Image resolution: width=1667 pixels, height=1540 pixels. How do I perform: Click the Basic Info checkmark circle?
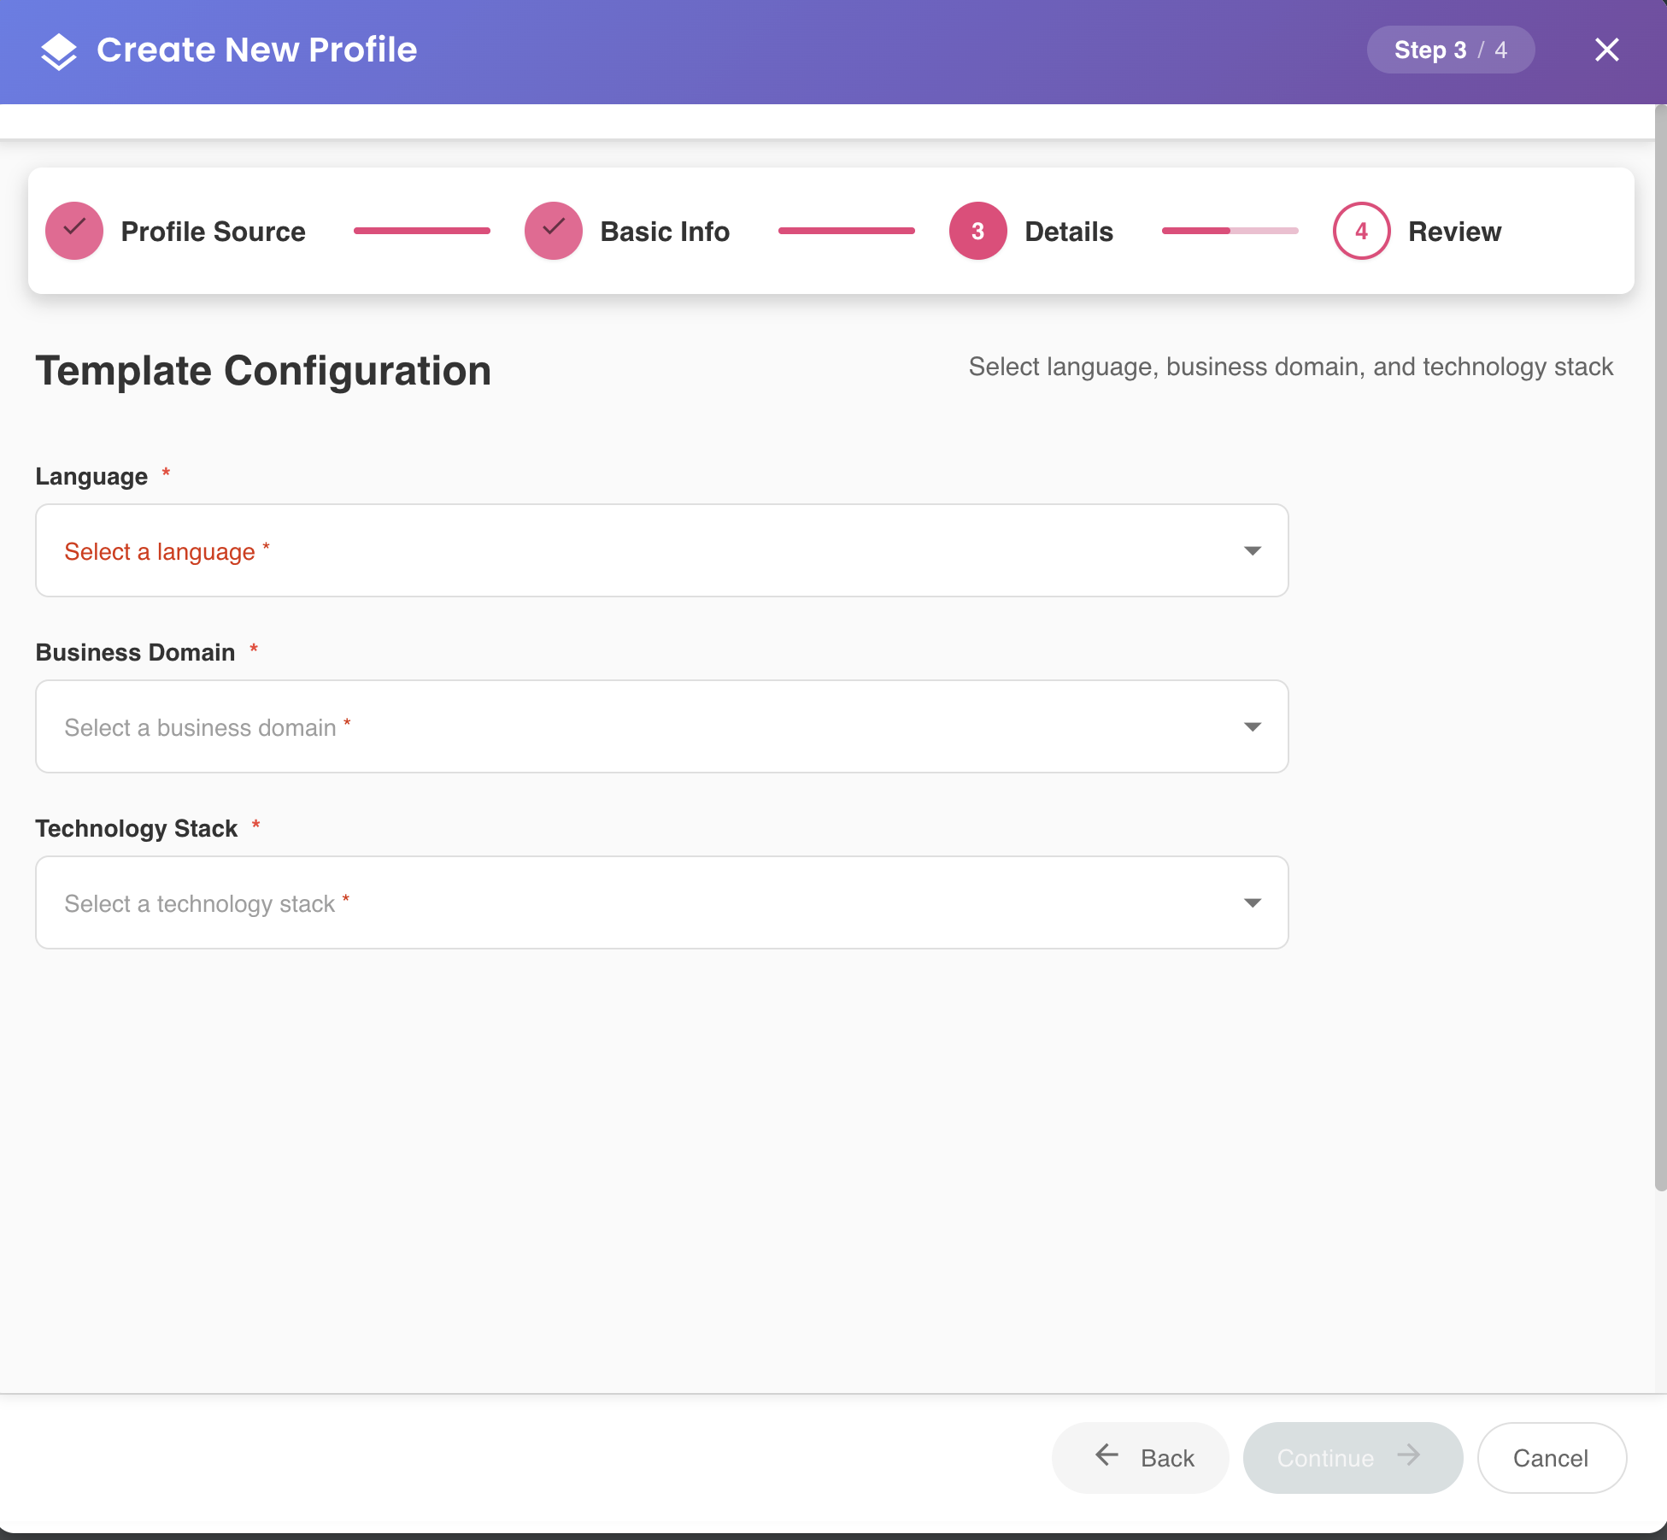554,231
